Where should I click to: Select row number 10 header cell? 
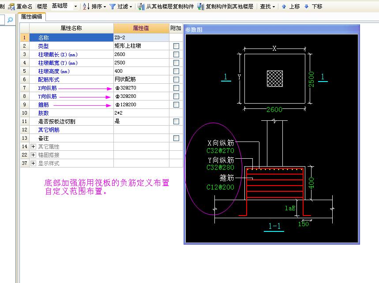(x=25, y=113)
